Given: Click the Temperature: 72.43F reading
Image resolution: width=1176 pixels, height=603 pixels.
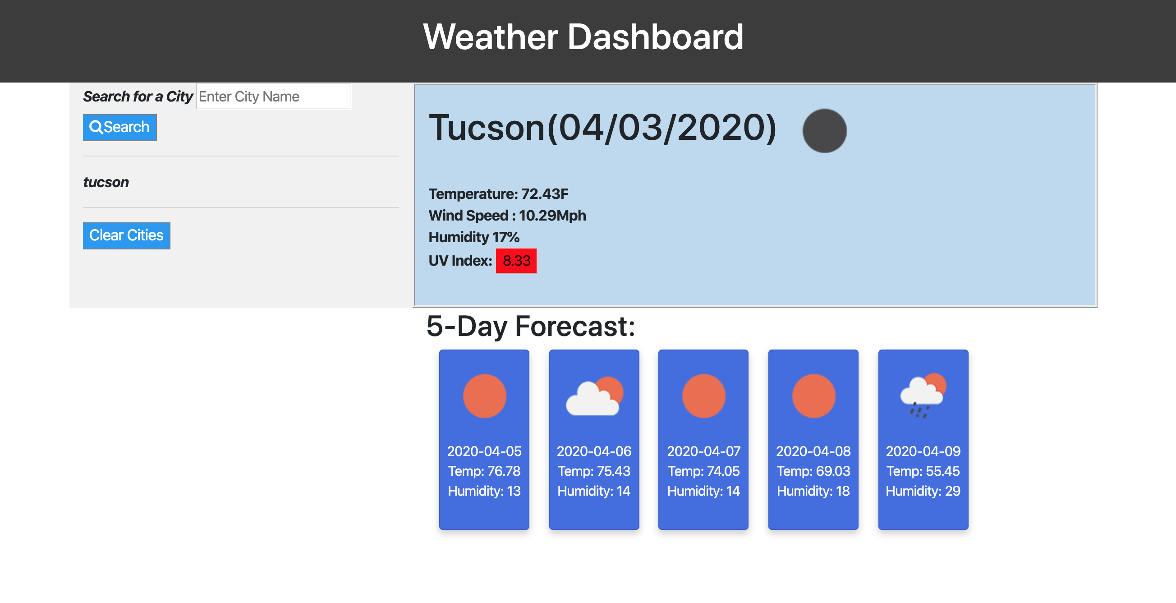Looking at the screenshot, I should [x=498, y=194].
